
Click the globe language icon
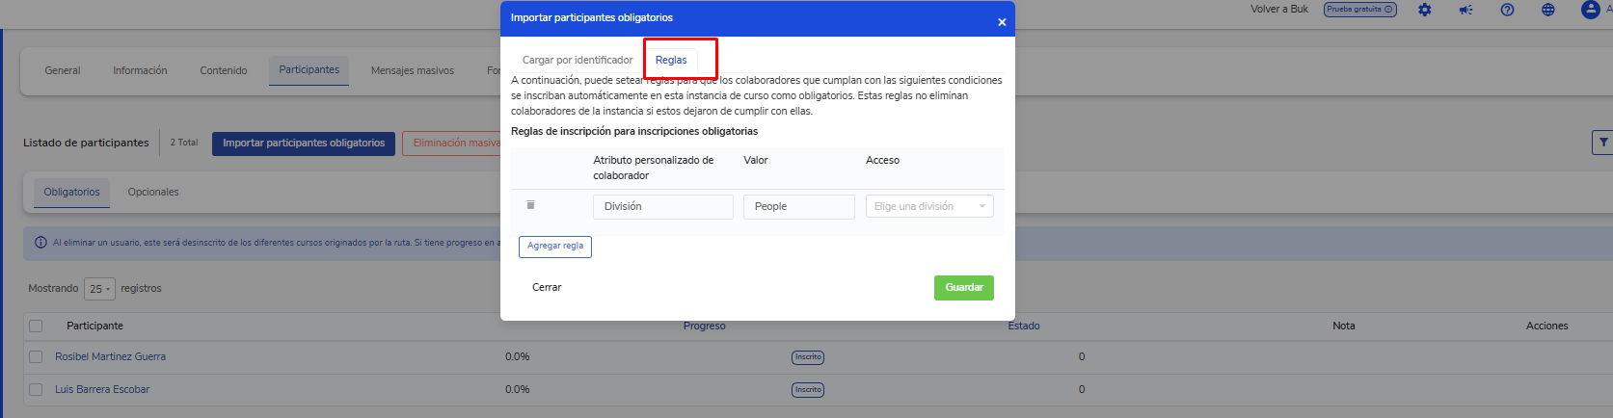[x=1547, y=10]
